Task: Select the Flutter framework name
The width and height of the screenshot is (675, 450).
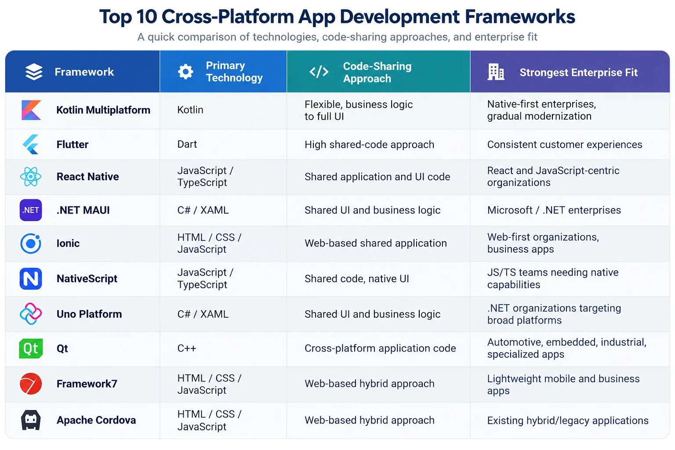Action: coord(73,145)
